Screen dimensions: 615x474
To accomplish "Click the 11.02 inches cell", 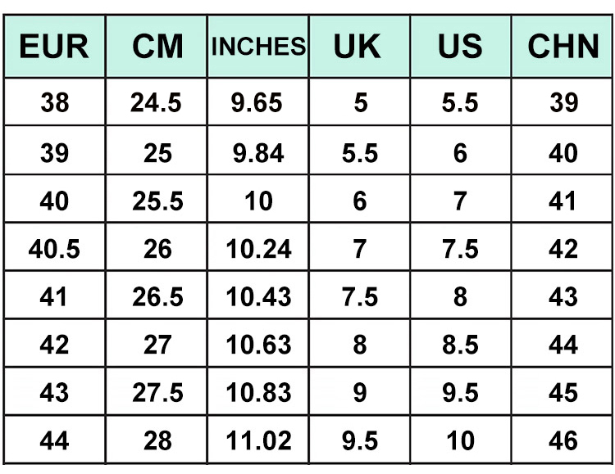I will 258,441.
